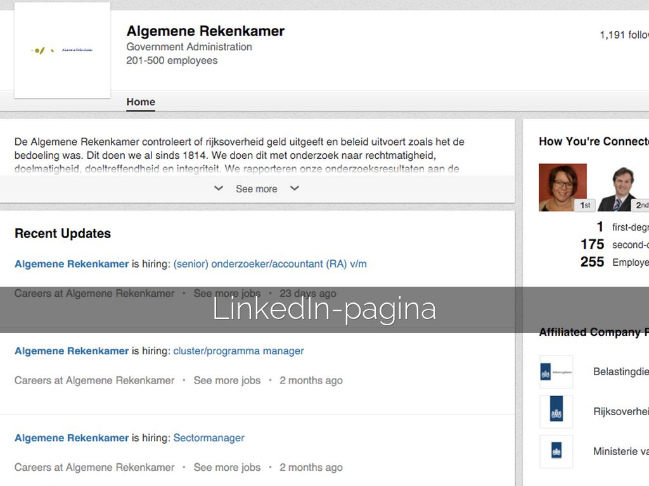Open the Belastingdienst affiliated company logo
649x486 pixels.
coord(556,372)
